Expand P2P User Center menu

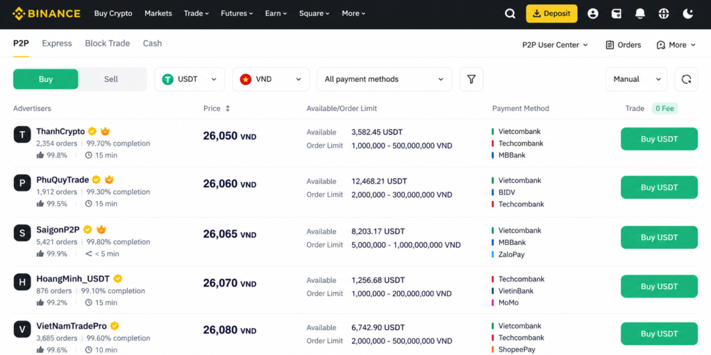555,45
